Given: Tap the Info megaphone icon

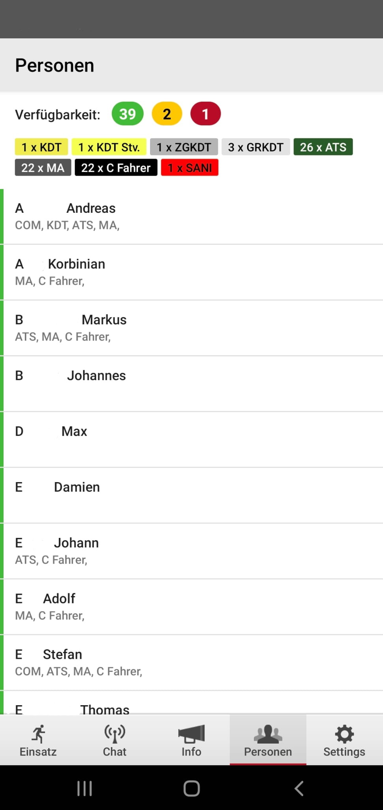Looking at the screenshot, I should point(191,734).
